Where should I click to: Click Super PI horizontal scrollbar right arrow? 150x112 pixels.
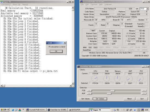[x=71, y=86]
